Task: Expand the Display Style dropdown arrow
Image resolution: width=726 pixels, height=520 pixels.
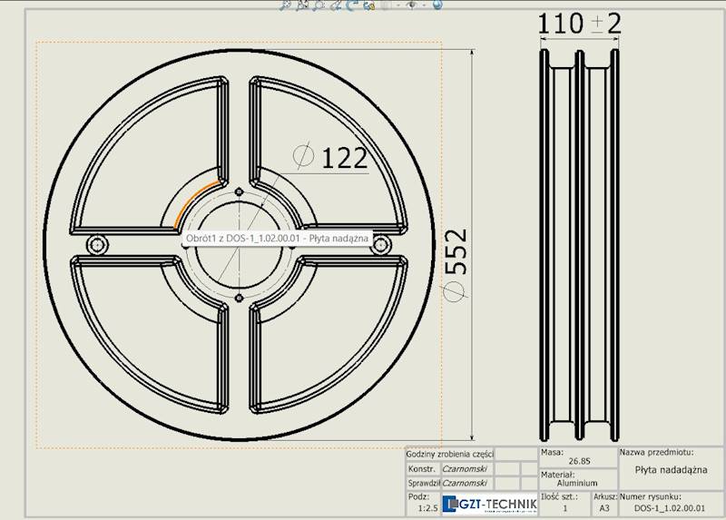Action: click(397, 5)
